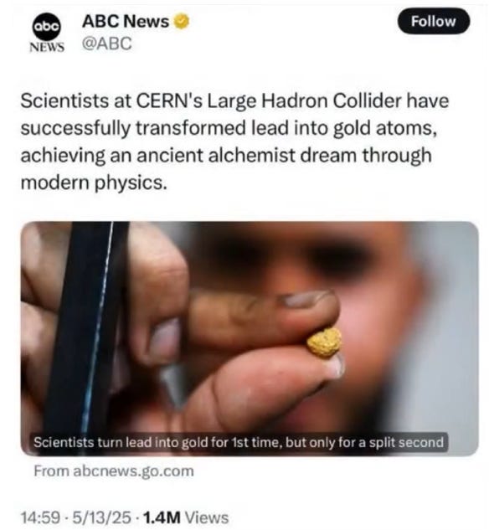This screenshot has height=530, width=489.
Task: Open the 'From abcnews.go.com' source link
Action: tap(114, 471)
